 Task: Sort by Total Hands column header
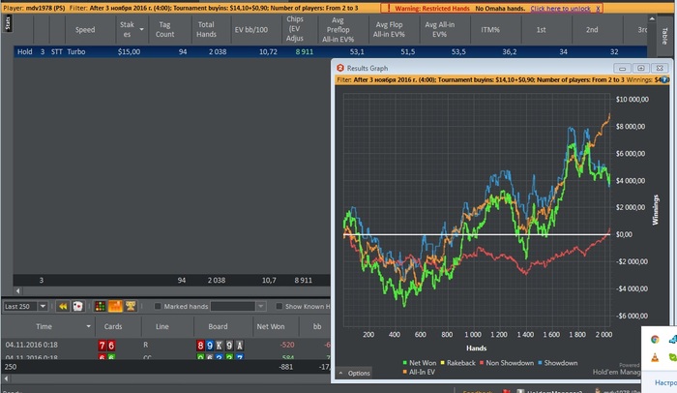coord(206,29)
